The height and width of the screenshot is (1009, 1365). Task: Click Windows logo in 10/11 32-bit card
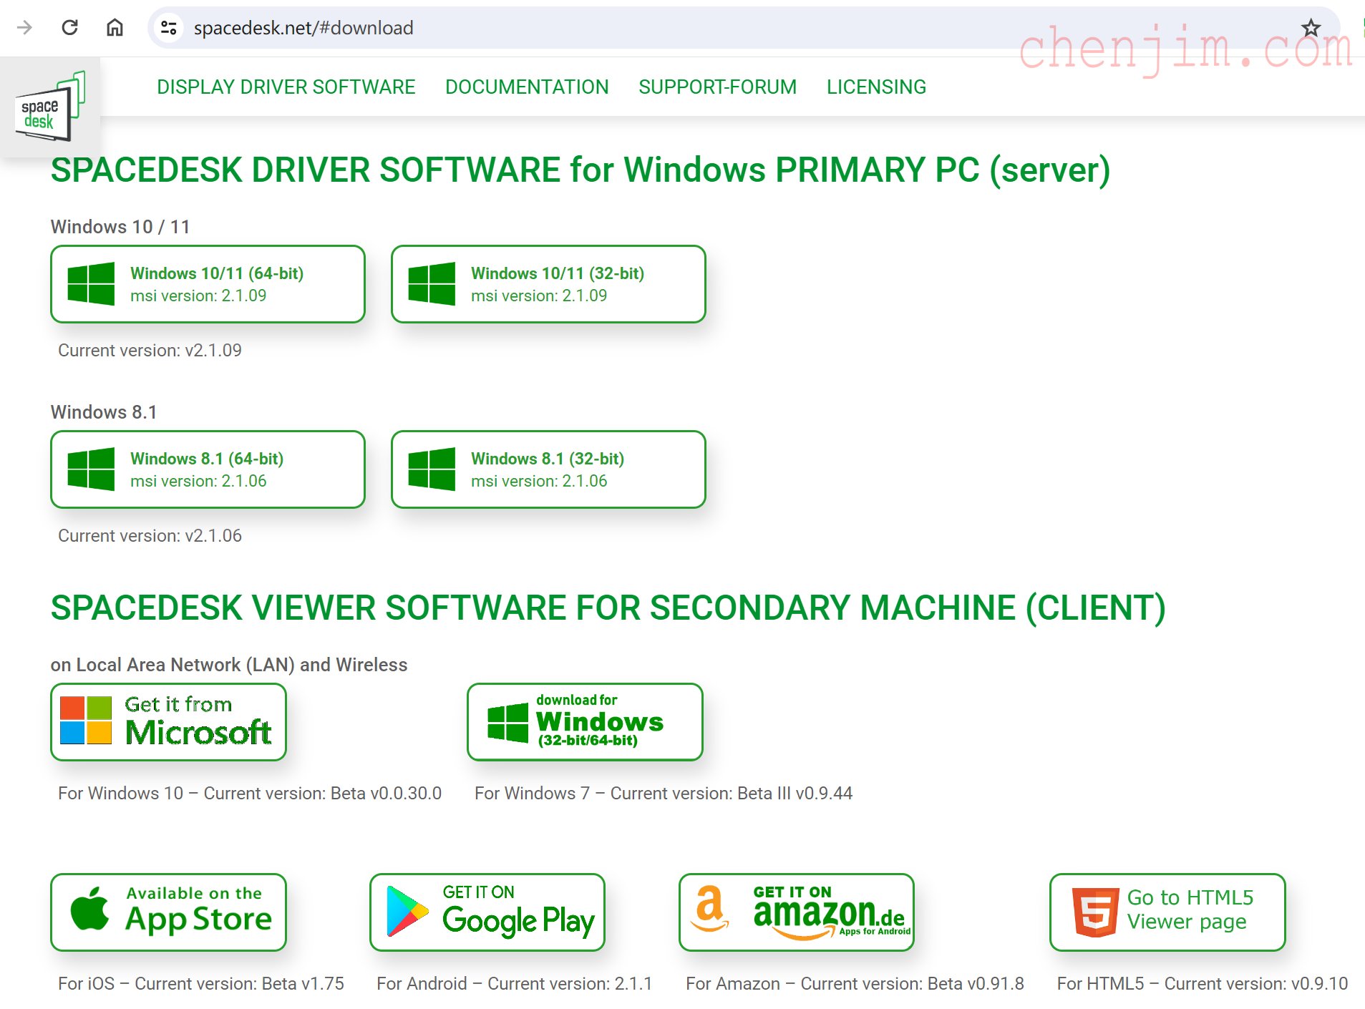[x=432, y=284]
